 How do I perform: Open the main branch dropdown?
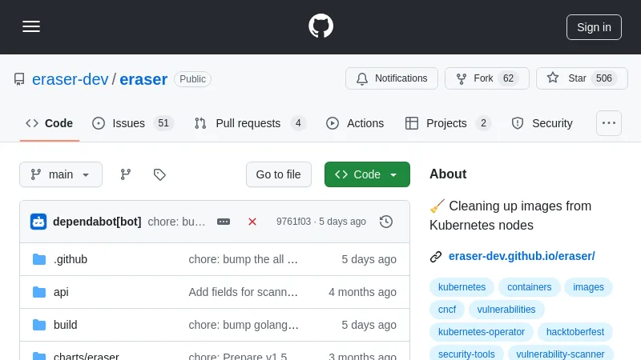tap(61, 174)
